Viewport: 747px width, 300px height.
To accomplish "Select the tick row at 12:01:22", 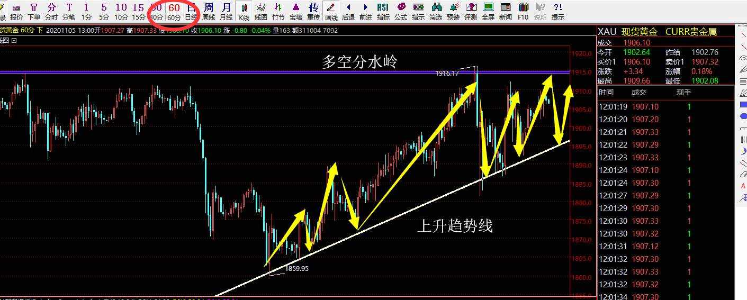I will pyautogui.click(x=666, y=145).
